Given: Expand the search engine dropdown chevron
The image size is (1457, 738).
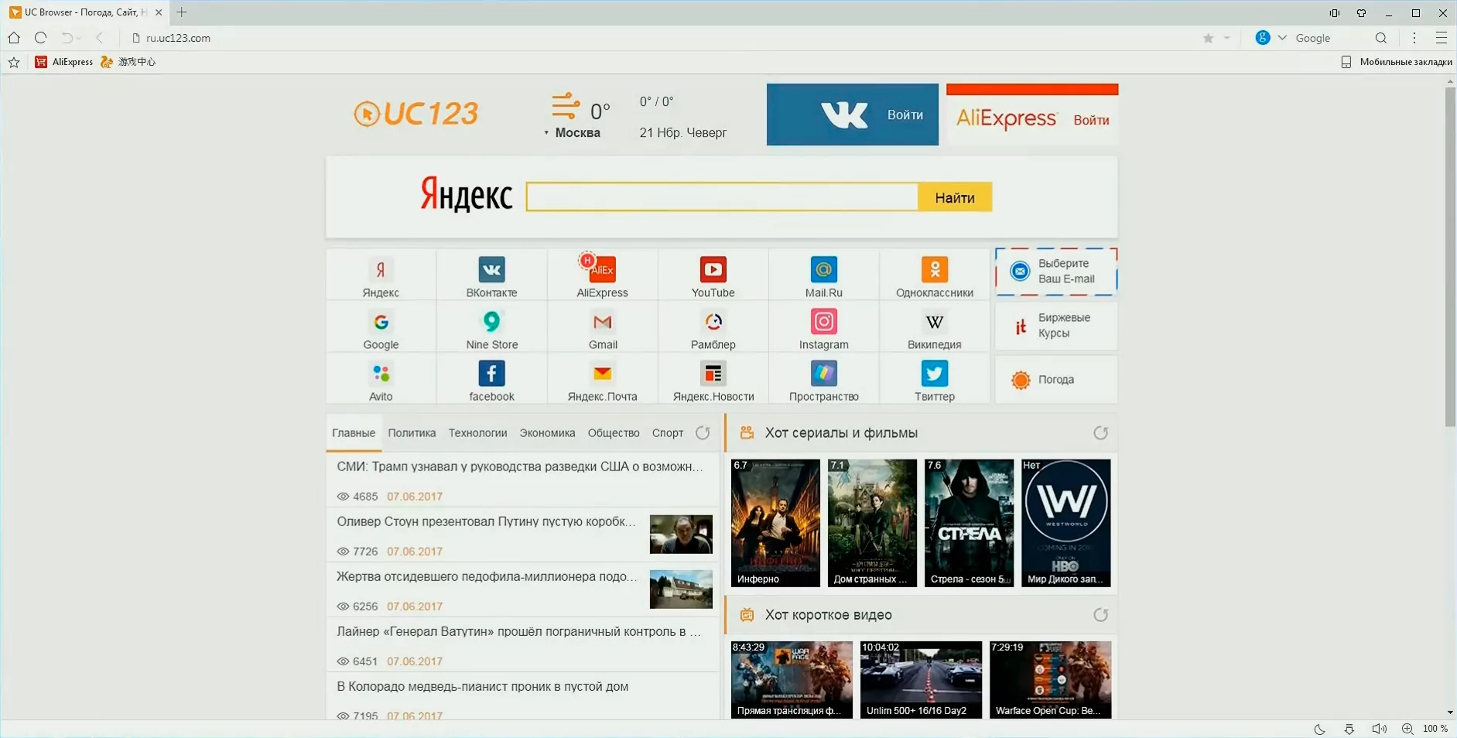Looking at the screenshot, I should tap(1282, 38).
